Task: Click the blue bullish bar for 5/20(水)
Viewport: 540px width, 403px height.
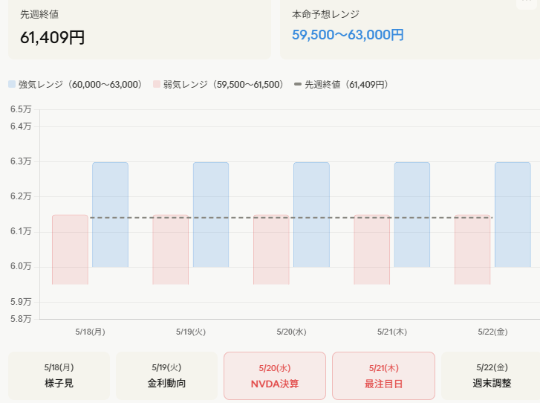Action: (311, 214)
